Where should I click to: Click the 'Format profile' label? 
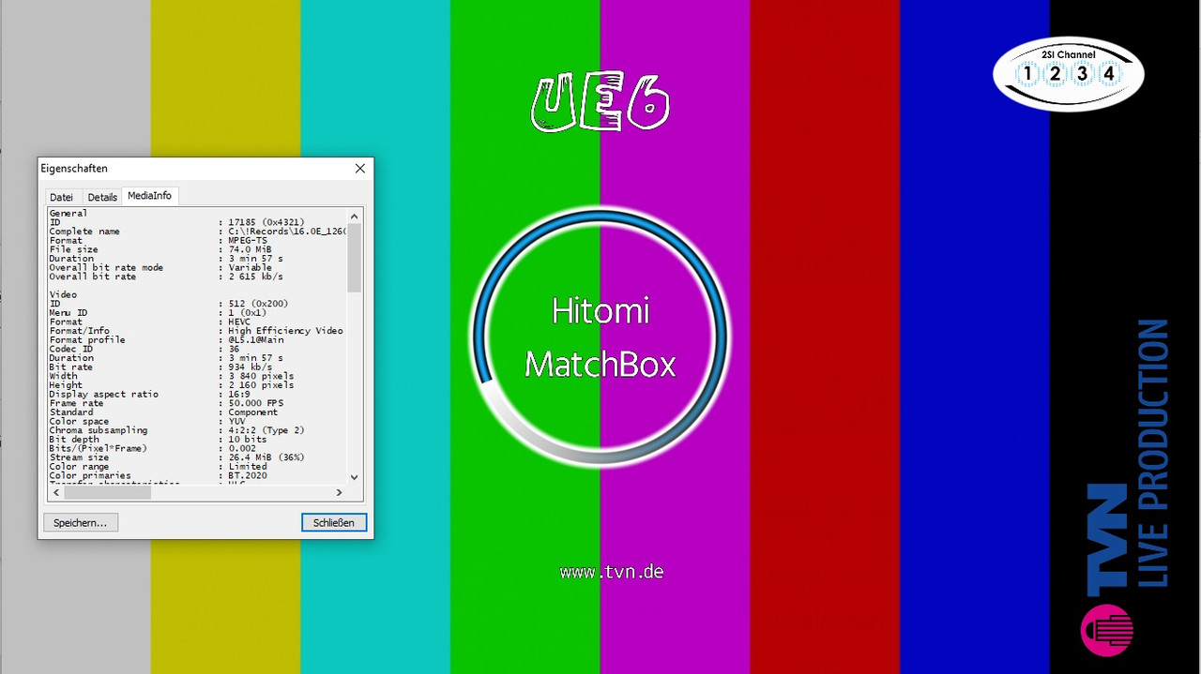(87, 340)
